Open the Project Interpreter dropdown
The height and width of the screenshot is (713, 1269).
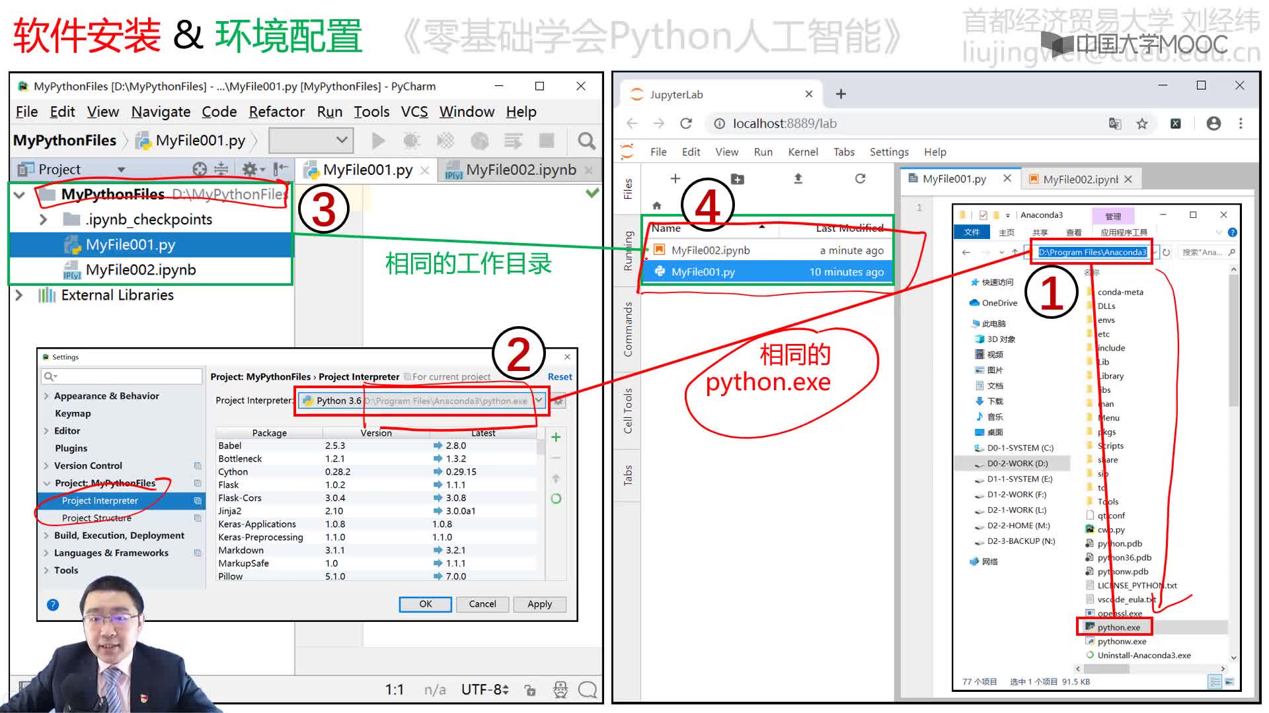[x=539, y=401]
